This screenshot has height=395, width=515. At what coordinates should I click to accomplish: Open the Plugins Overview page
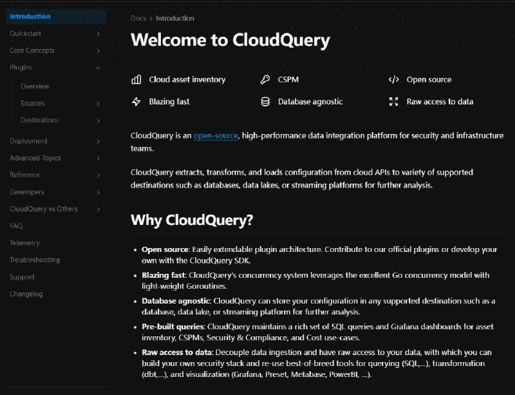35,86
